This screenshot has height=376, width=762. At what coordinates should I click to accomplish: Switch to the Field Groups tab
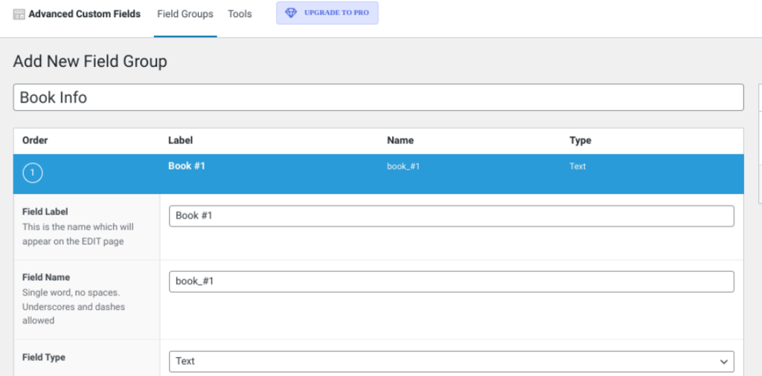tap(185, 14)
